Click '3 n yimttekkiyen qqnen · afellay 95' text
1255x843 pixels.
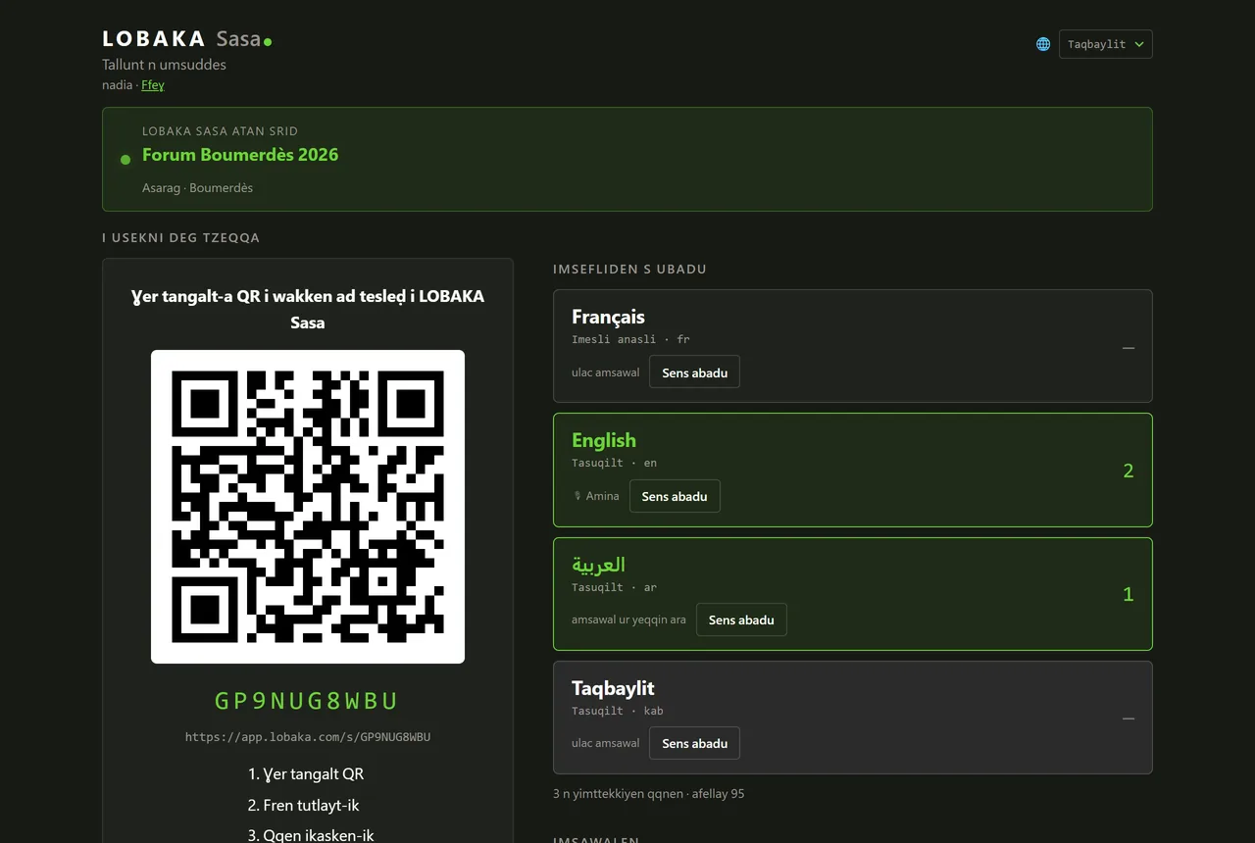pos(648,794)
